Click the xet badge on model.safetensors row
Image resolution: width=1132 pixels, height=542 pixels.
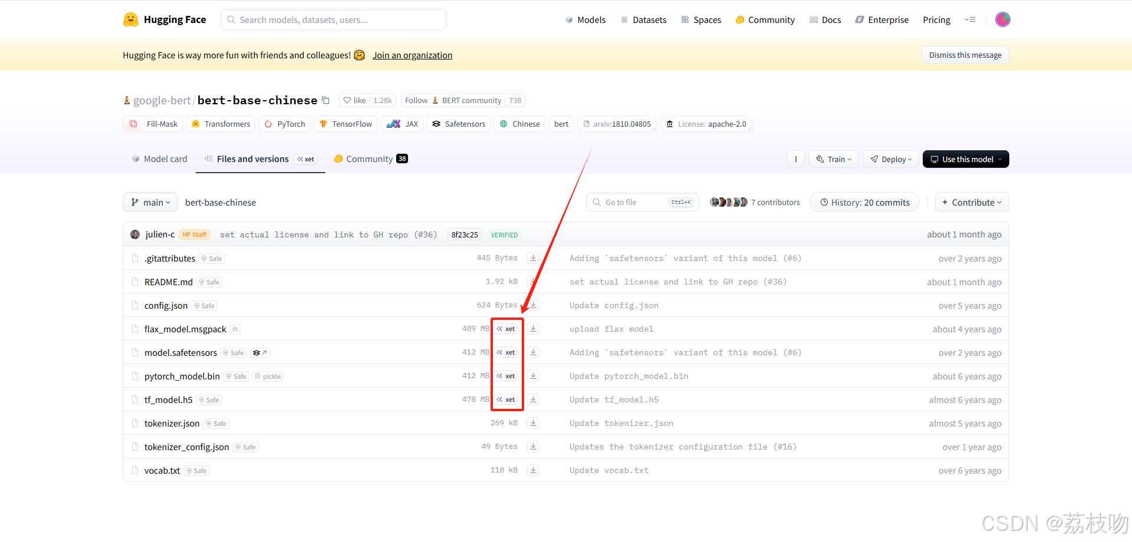506,352
